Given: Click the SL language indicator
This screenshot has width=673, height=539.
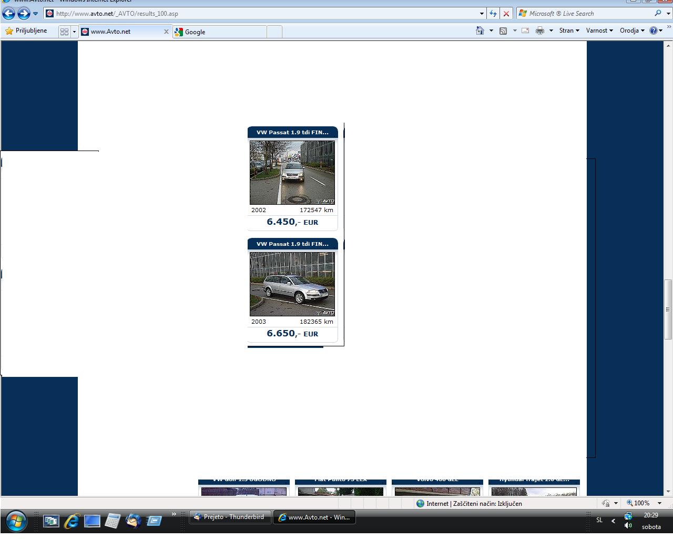Looking at the screenshot, I should [x=599, y=520].
